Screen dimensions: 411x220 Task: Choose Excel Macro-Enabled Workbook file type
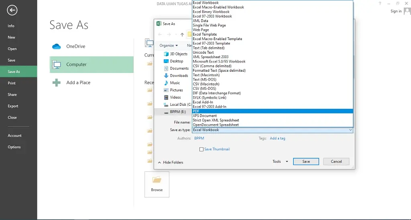(273, 7)
